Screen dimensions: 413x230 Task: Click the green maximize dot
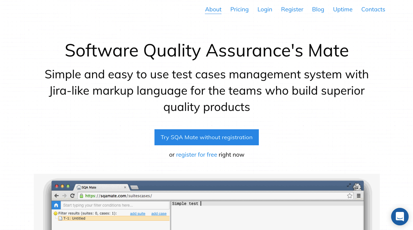[x=68, y=186]
